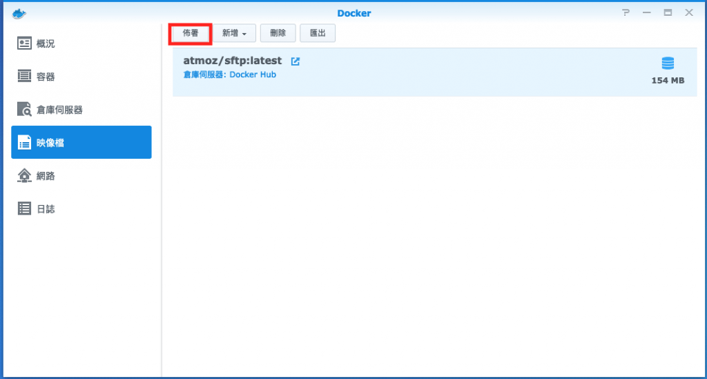The image size is (707, 379).
Task: Select the atmoz/sftp:latest image name
Action: pos(232,61)
